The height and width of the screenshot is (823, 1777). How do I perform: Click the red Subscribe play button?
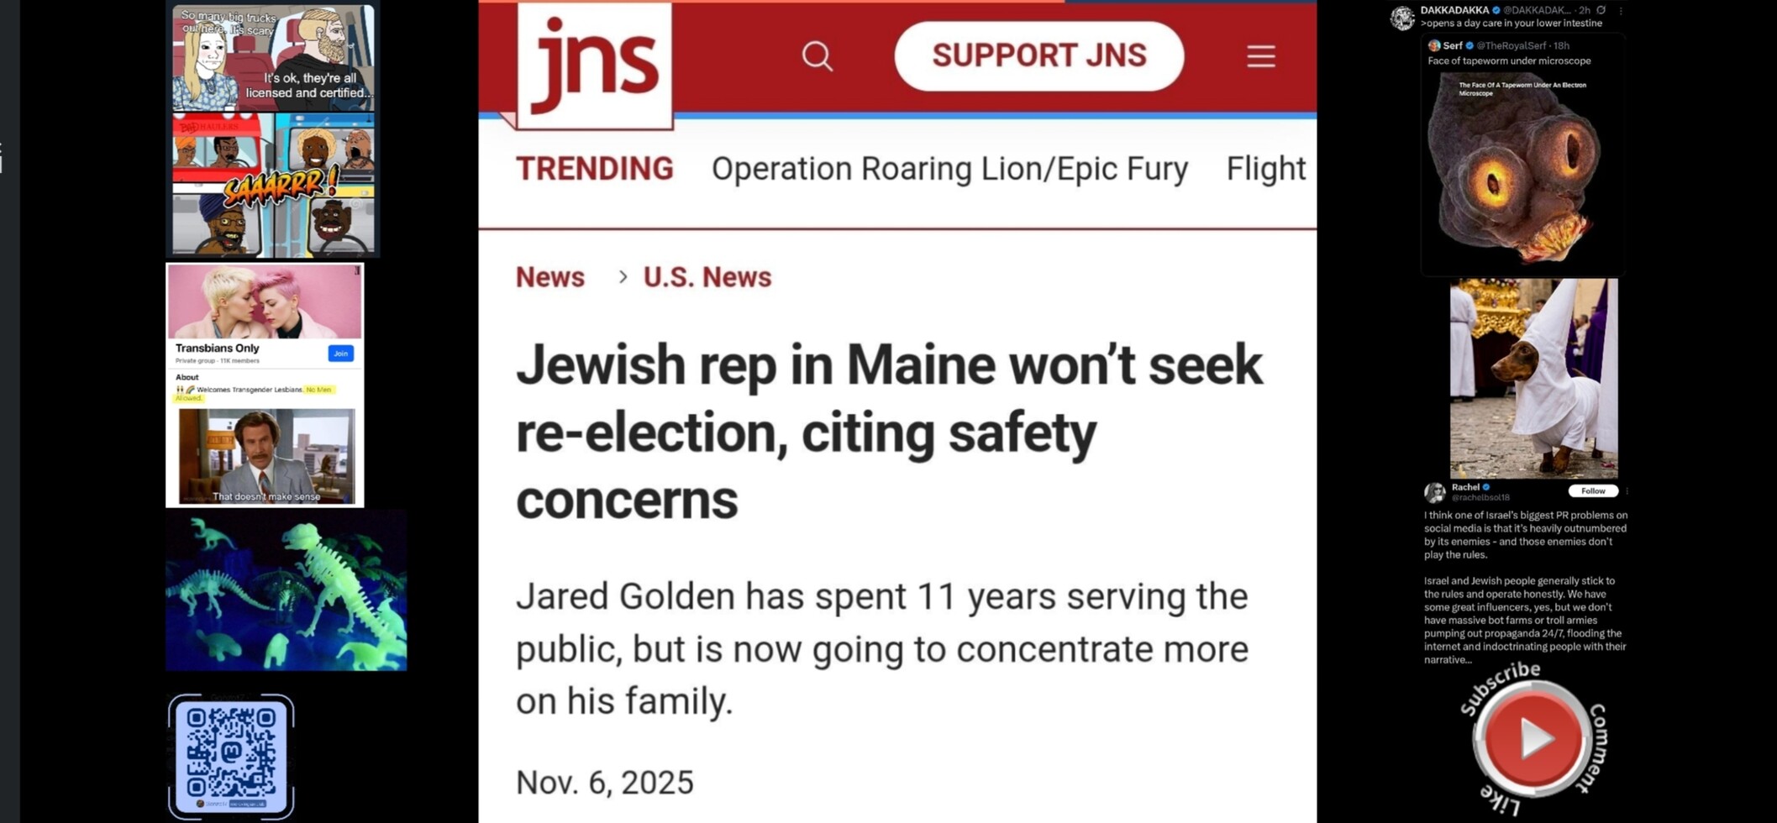click(1533, 738)
